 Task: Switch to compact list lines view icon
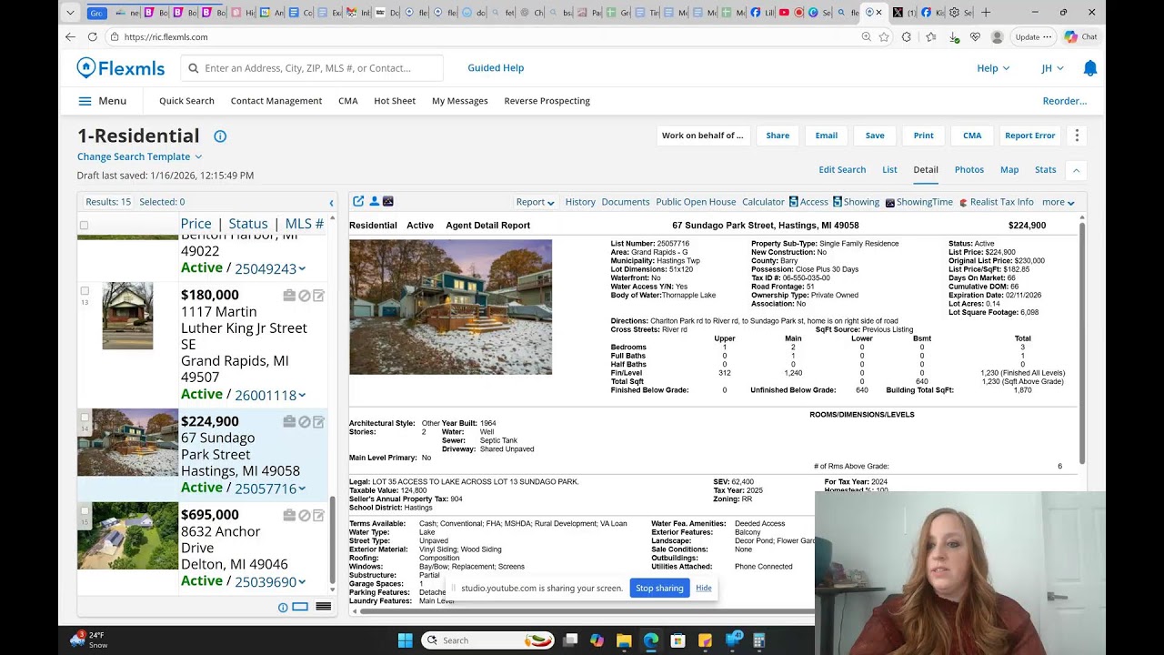[323, 607]
